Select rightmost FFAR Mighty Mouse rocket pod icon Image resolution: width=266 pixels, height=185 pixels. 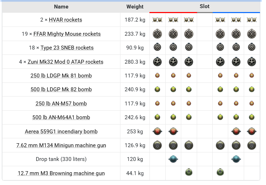[x=252, y=34]
